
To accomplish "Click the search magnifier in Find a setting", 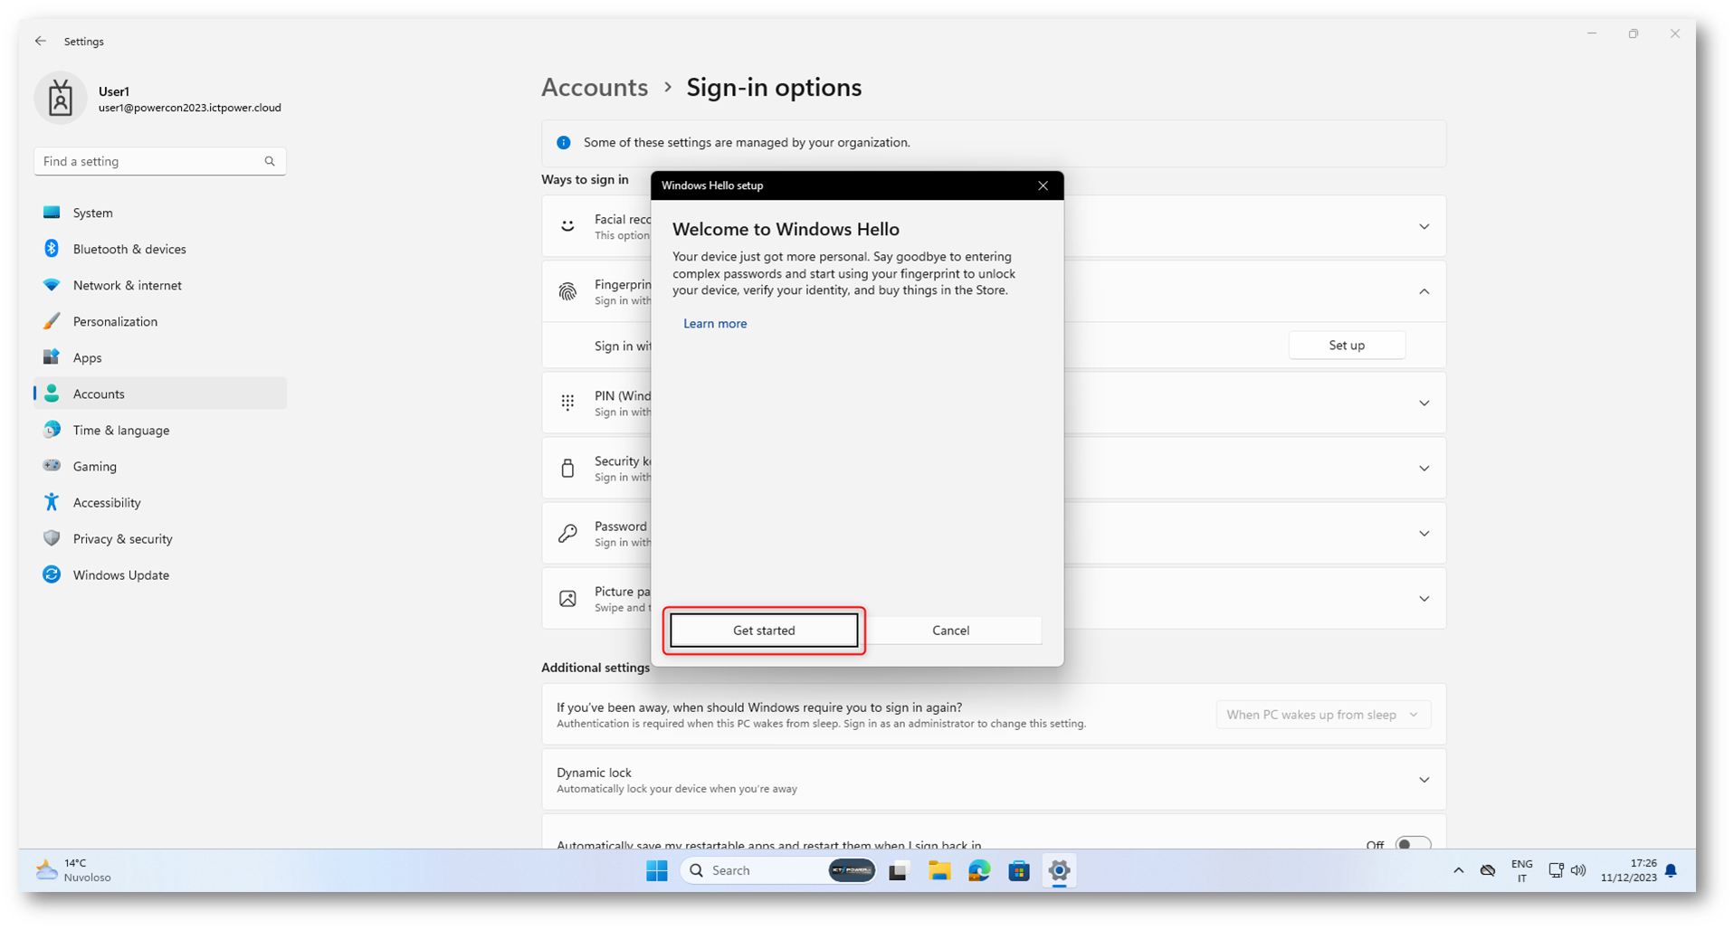I will [x=270, y=161].
